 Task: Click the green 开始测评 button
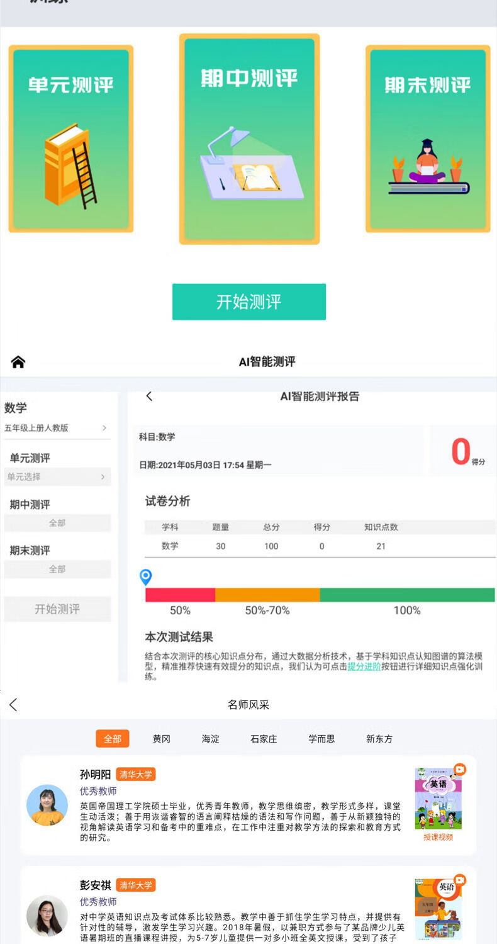(x=249, y=301)
